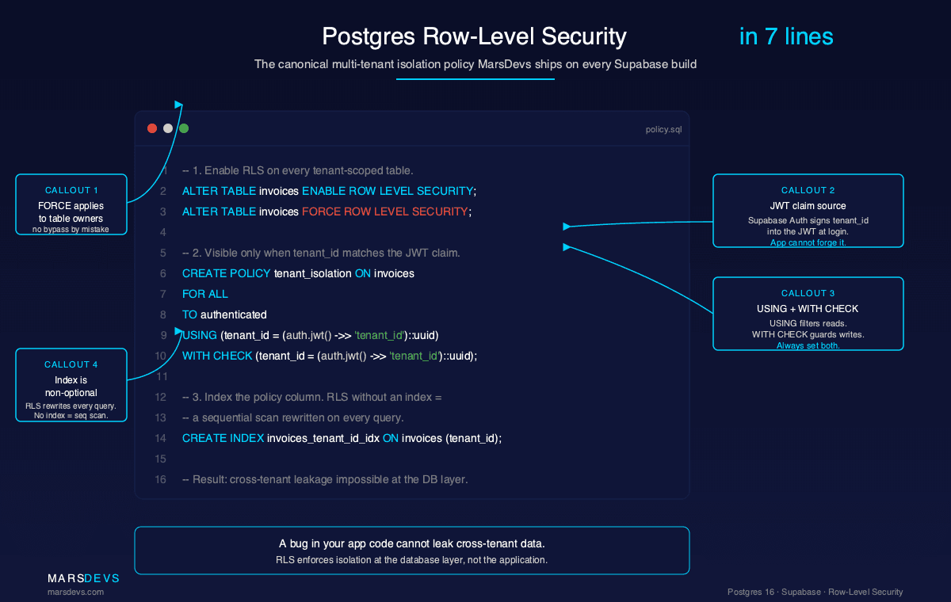Image resolution: width=951 pixels, height=602 pixels.
Task: Select the blue arrow marker above the code window
Action: 178,102
